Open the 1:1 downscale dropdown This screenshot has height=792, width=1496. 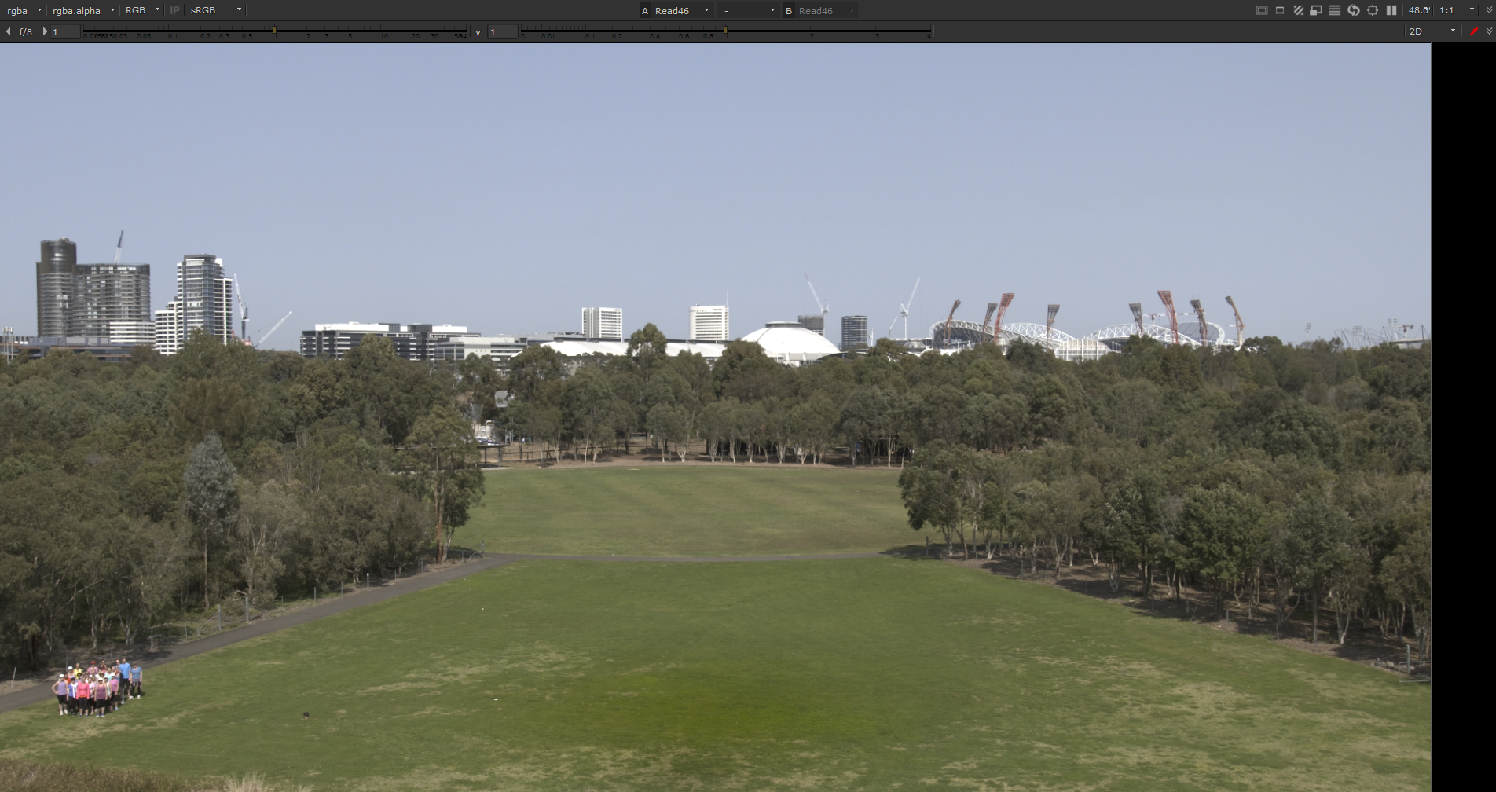1456,10
